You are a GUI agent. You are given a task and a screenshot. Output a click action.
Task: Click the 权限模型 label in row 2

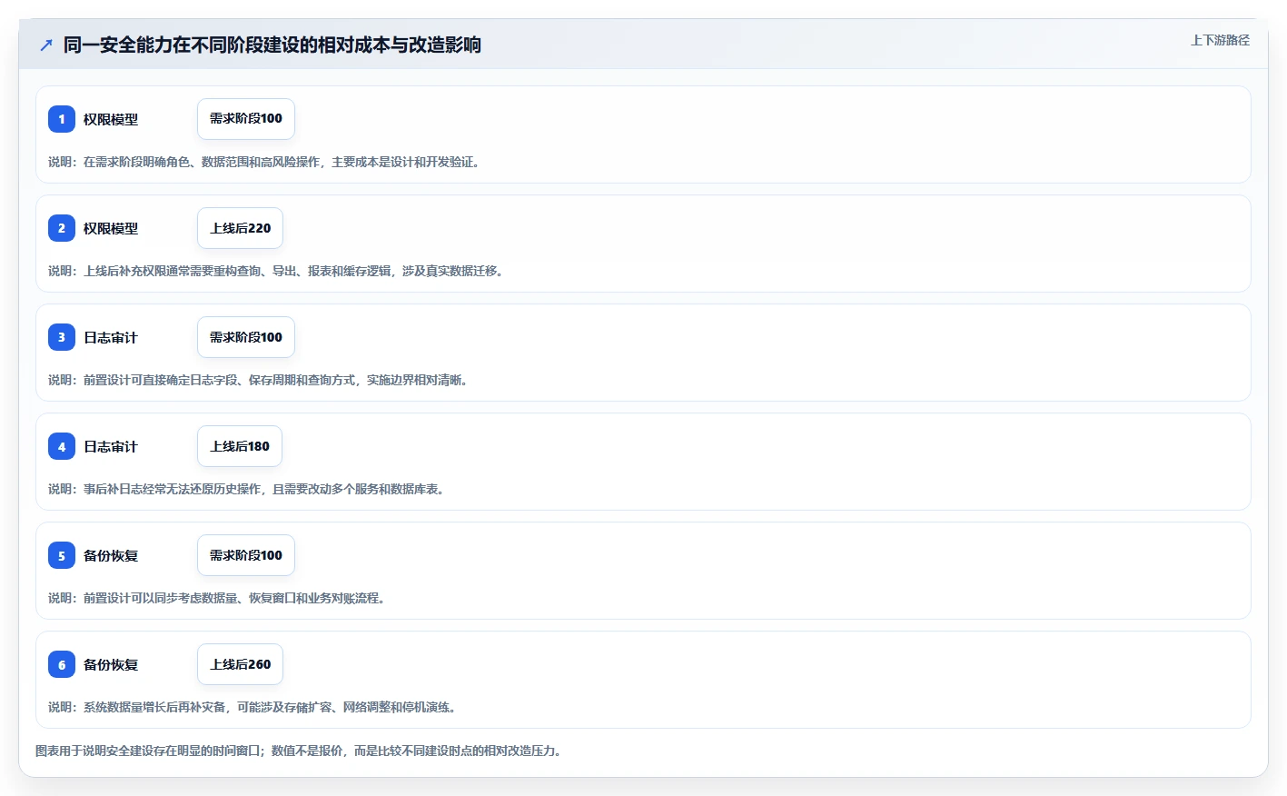[x=111, y=228]
